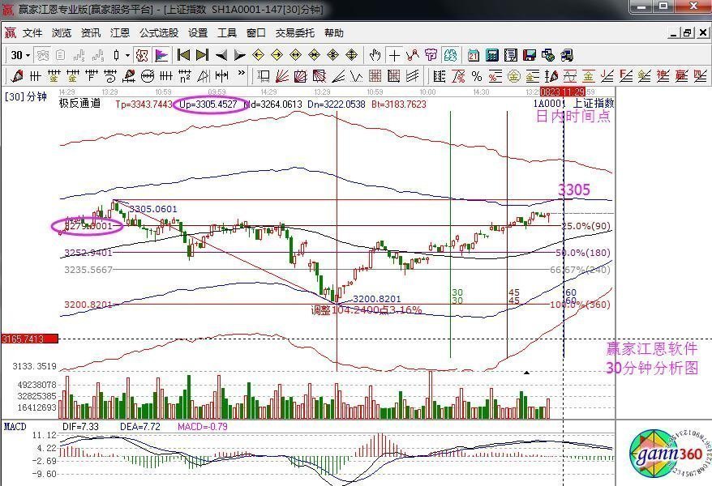Click the red 3165.7413 price marker

pyautogui.click(x=29, y=339)
